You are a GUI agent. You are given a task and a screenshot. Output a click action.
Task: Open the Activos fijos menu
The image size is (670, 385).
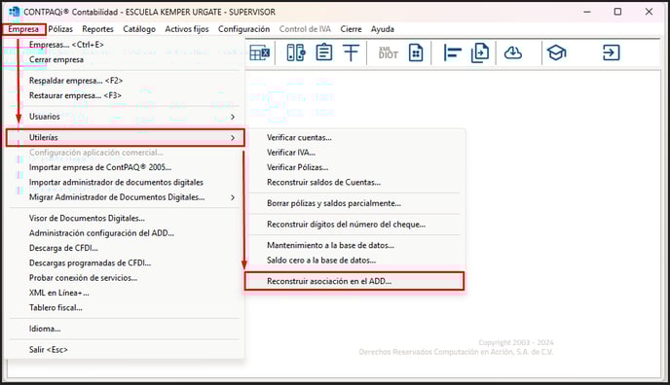pos(187,29)
